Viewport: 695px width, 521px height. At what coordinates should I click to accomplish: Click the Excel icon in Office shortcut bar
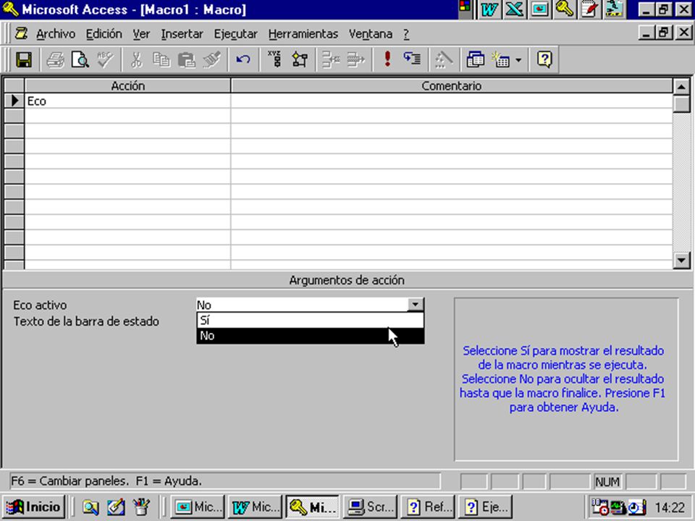click(x=514, y=9)
